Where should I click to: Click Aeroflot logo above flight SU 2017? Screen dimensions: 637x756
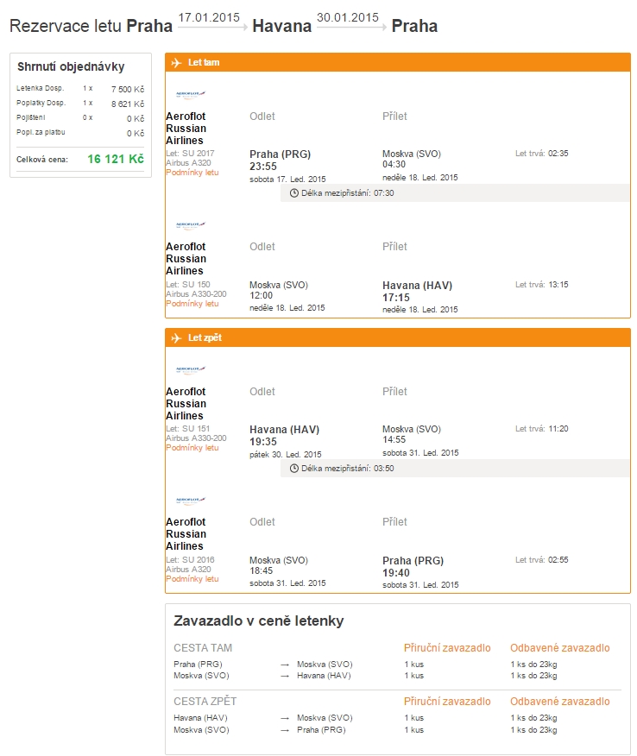click(190, 94)
